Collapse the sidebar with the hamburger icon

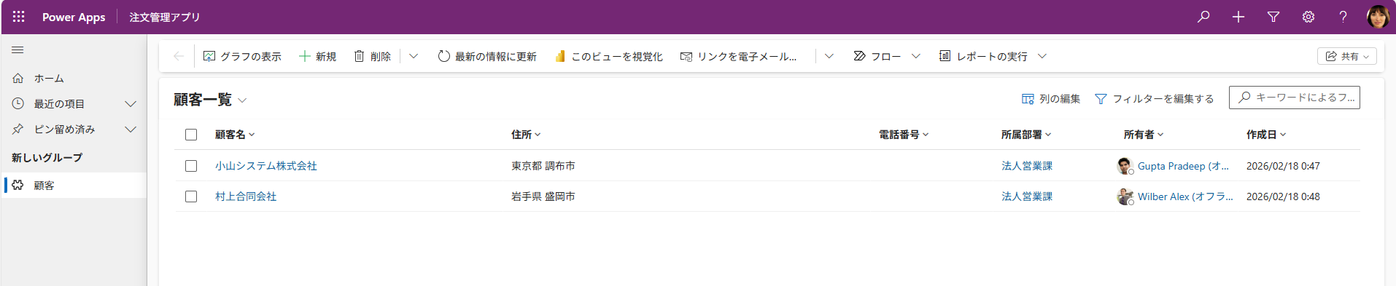point(18,50)
